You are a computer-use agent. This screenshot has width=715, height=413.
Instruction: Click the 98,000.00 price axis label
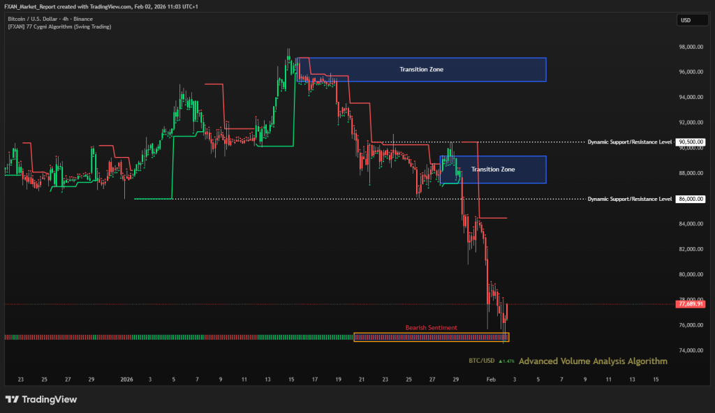tap(689, 47)
